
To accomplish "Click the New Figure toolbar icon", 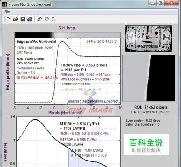I will coord(9,19).
